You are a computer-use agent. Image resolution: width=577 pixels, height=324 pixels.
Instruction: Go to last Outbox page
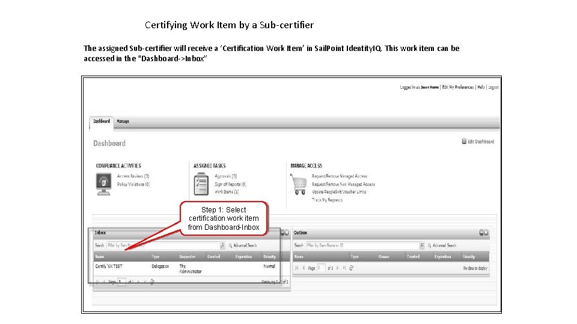(344, 268)
